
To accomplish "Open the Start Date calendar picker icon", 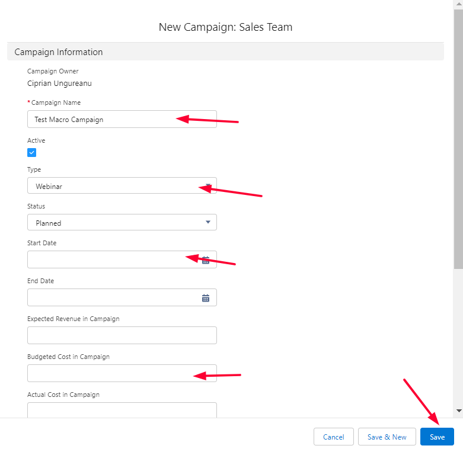I will point(206,260).
